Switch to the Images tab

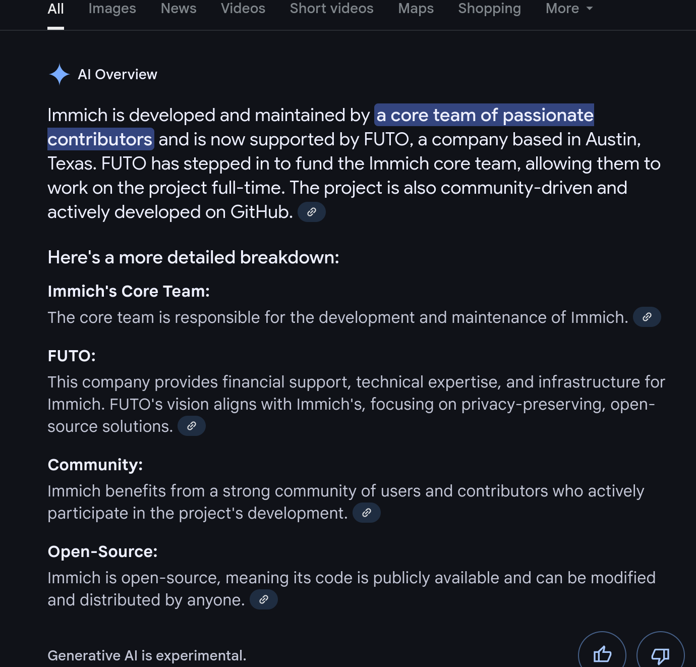[112, 9]
